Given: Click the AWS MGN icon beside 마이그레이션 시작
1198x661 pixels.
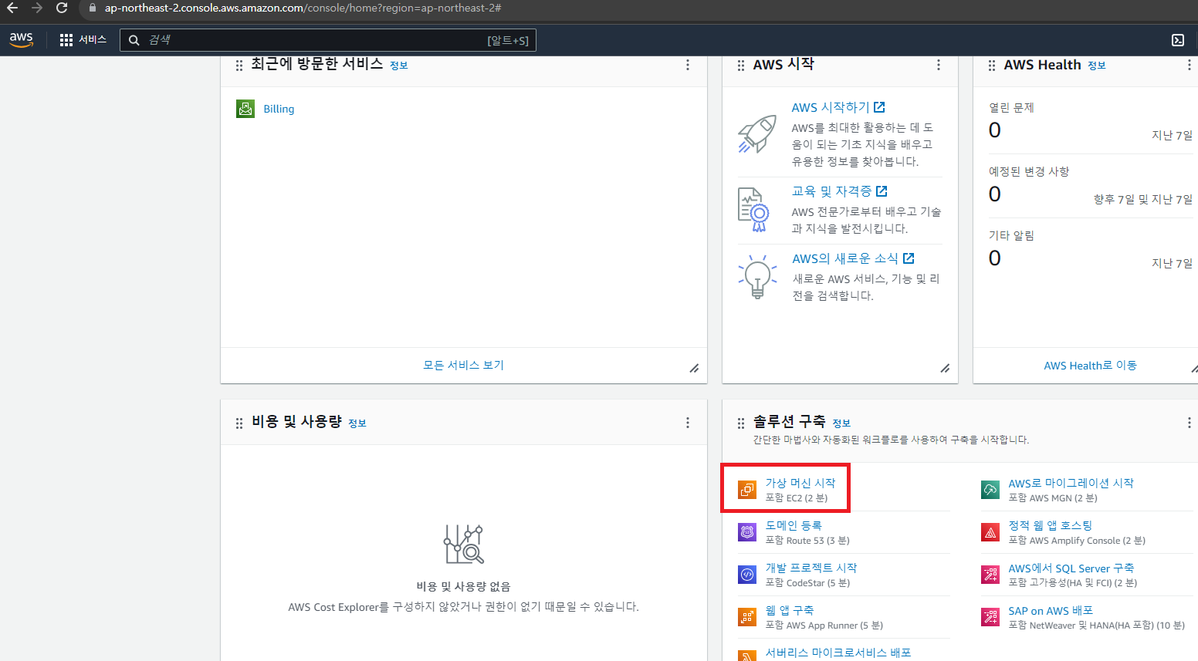Looking at the screenshot, I should click(x=990, y=490).
